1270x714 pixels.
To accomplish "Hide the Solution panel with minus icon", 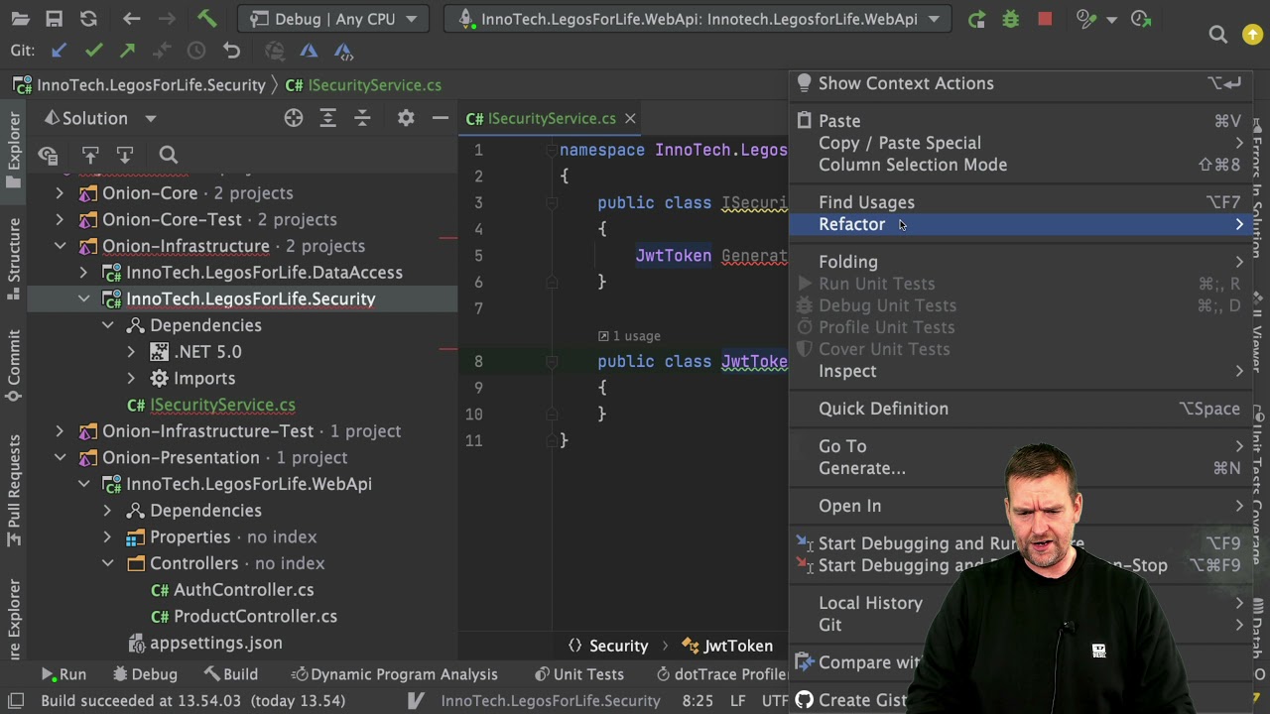I will [x=440, y=118].
